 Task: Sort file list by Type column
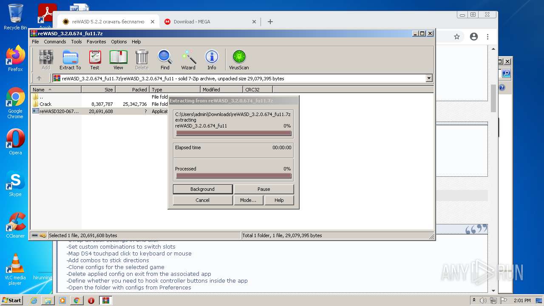coord(175,90)
